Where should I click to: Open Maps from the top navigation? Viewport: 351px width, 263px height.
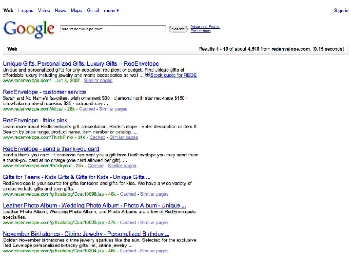click(77, 11)
